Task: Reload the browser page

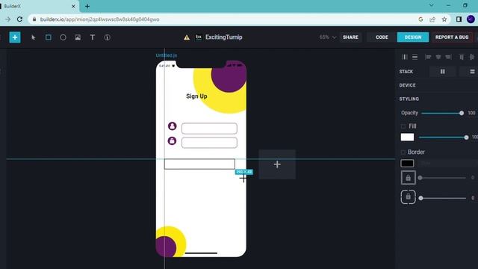Action: coord(19,19)
